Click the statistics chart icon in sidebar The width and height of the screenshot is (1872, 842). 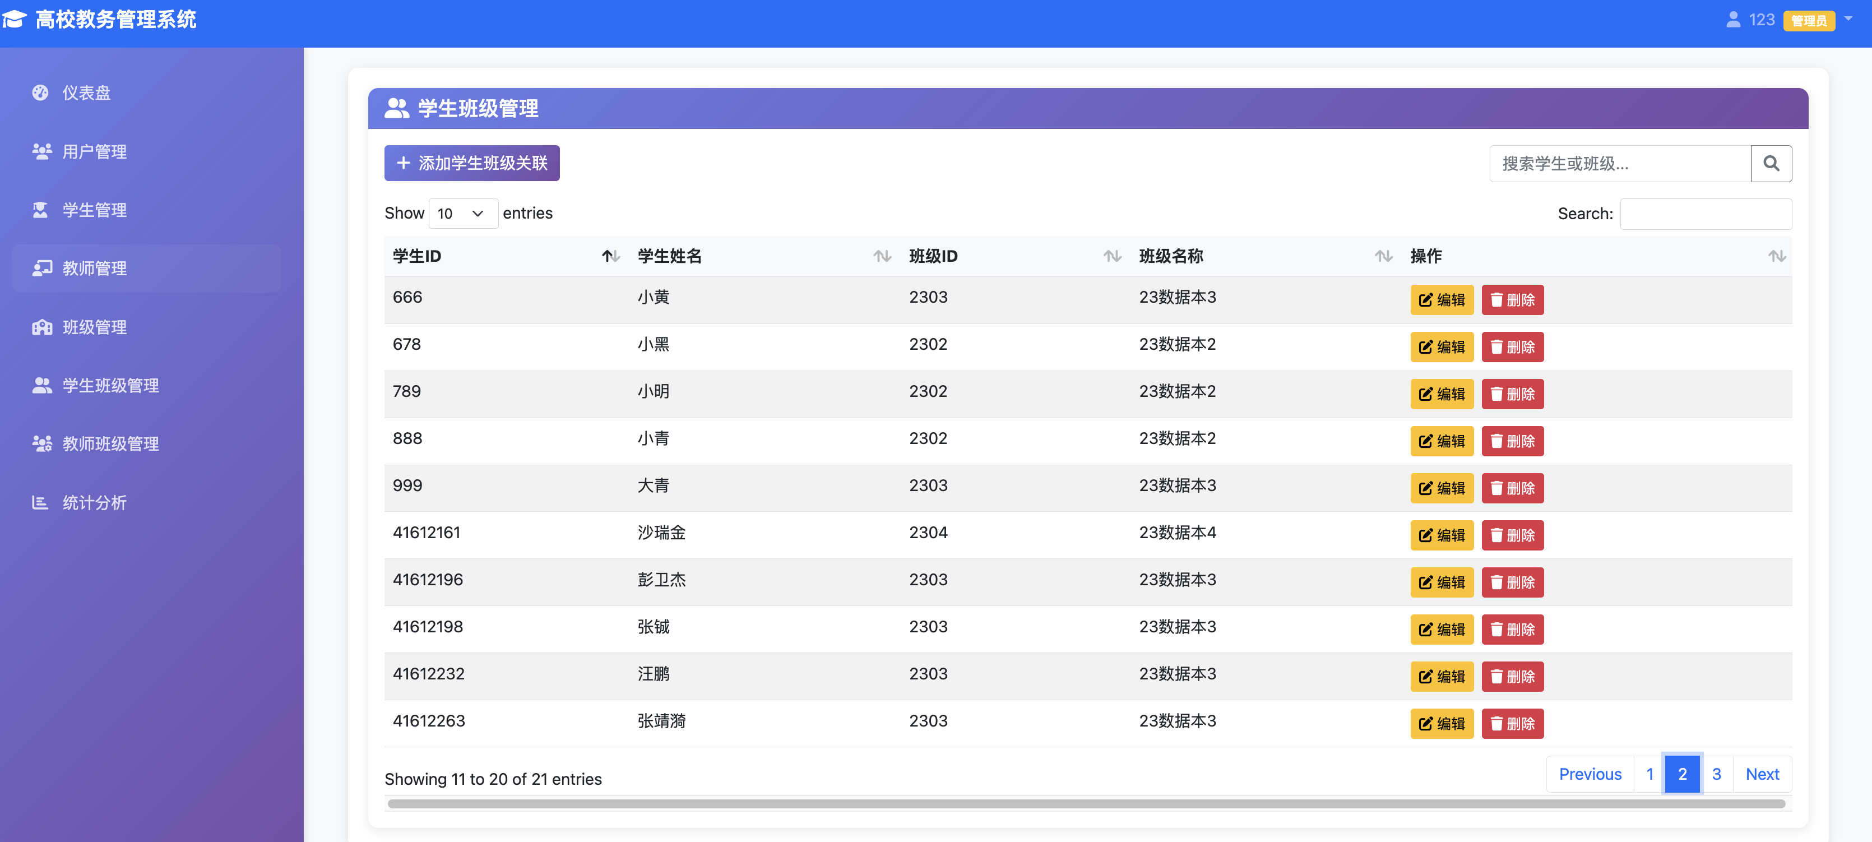40,502
